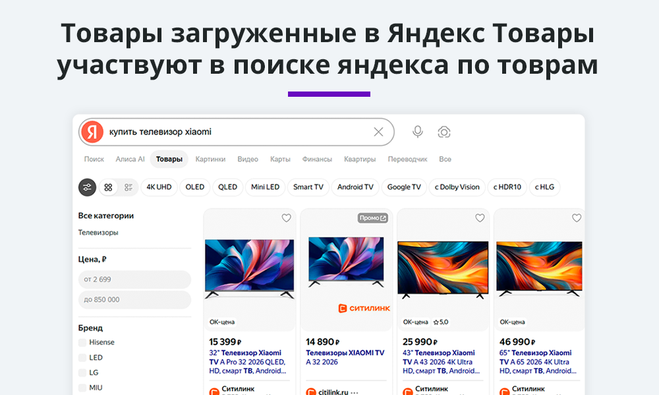659x395 pixels.
Task: Click the price 14 890 ₽
Action: pos(322,342)
